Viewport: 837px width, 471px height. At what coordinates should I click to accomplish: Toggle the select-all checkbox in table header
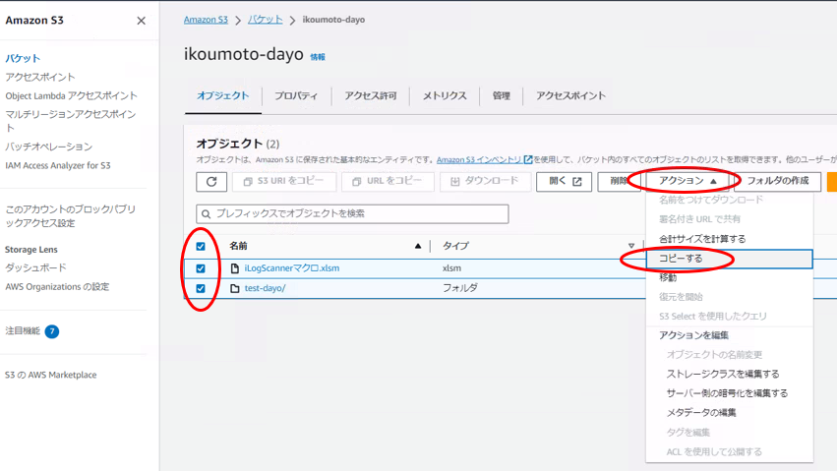click(201, 246)
